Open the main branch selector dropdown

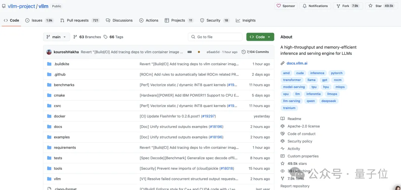[56, 37]
